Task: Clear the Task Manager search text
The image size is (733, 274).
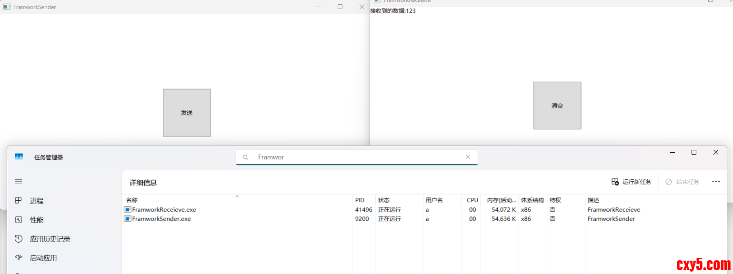Action: pyautogui.click(x=467, y=157)
